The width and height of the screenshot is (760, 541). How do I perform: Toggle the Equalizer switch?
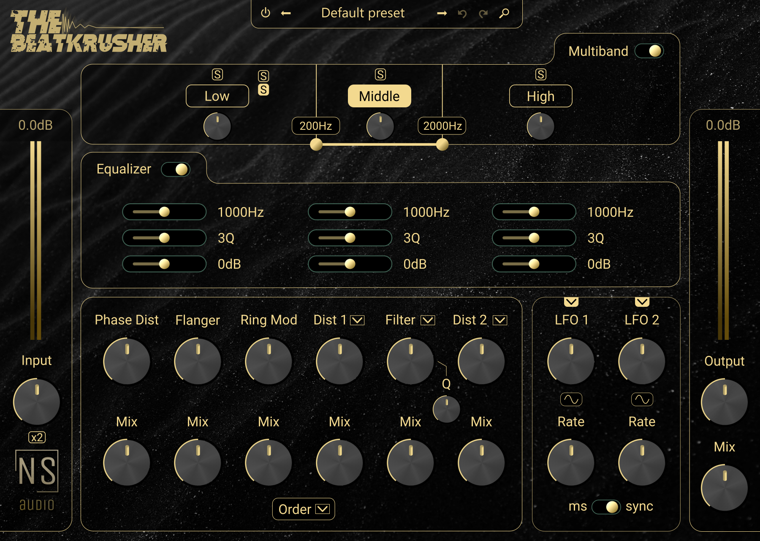[176, 169]
